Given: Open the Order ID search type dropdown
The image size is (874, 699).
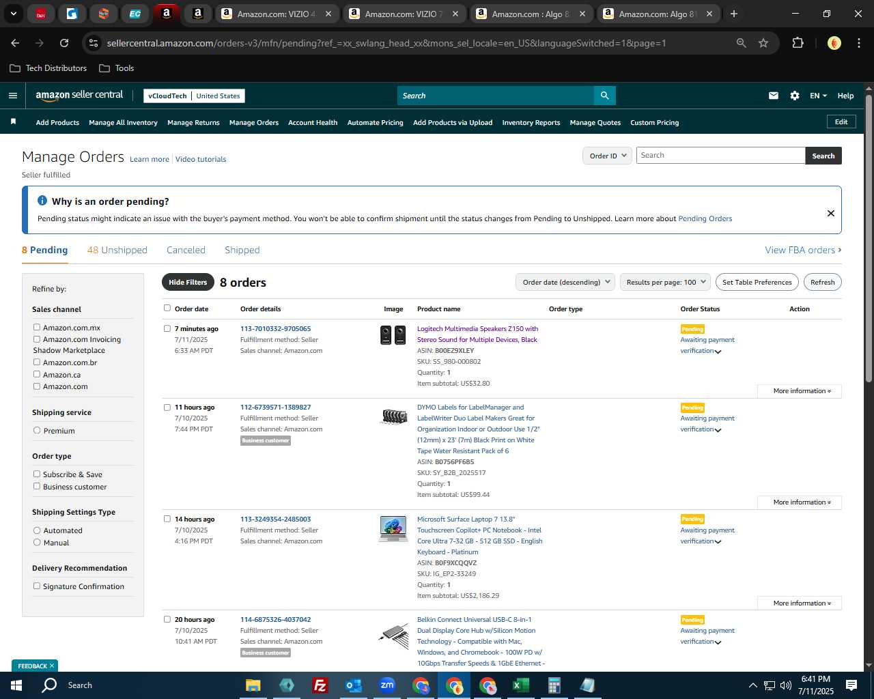Looking at the screenshot, I should 607,156.
